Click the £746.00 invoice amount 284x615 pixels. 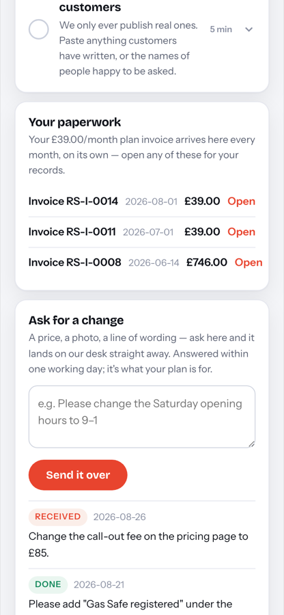point(207,263)
